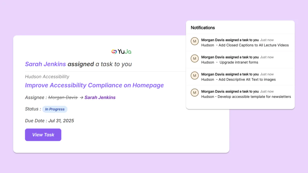Click the struck-through Morgan Davis assignee name
Image resolution: width=308 pixels, height=173 pixels.
[x=63, y=97]
